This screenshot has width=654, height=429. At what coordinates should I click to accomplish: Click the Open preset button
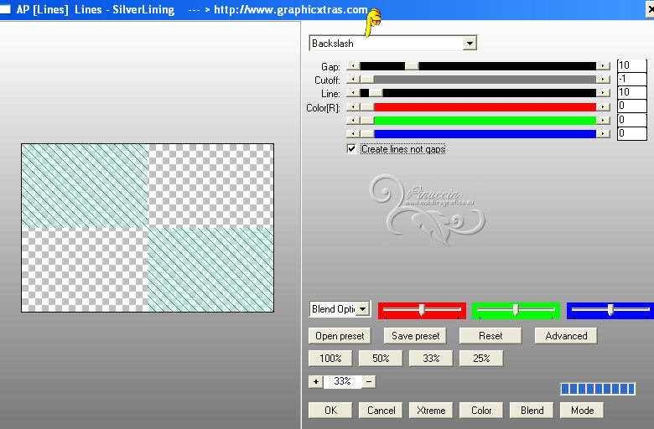pos(340,336)
